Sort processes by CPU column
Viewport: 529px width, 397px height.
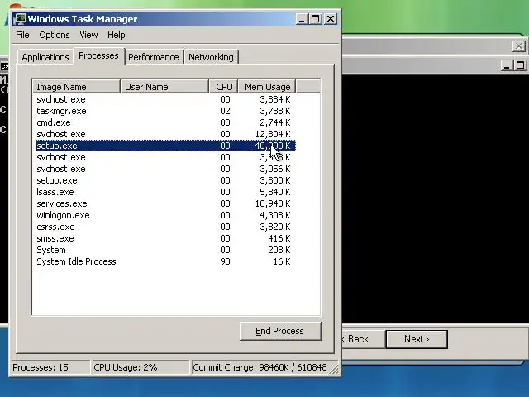click(x=223, y=87)
